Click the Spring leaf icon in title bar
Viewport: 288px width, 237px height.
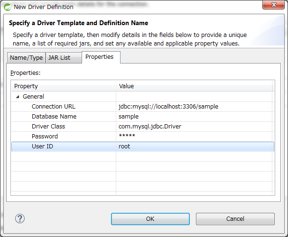[7, 7]
